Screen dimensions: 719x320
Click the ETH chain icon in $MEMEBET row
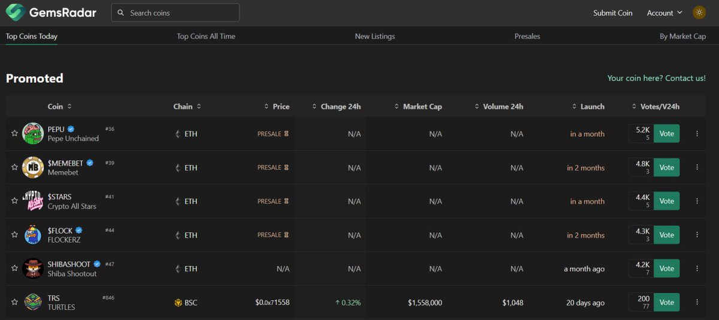tap(177, 168)
